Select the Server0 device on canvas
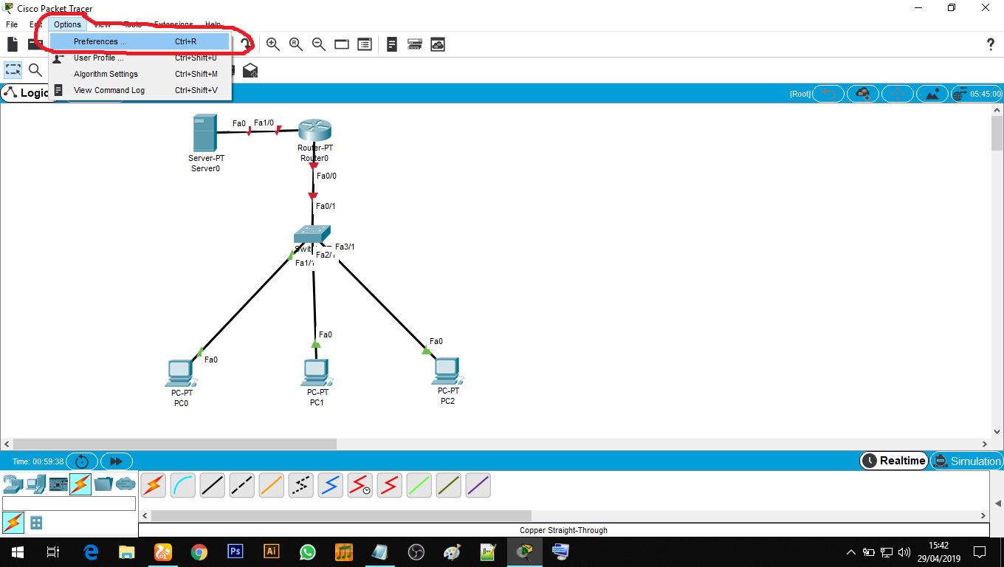 (204, 134)
